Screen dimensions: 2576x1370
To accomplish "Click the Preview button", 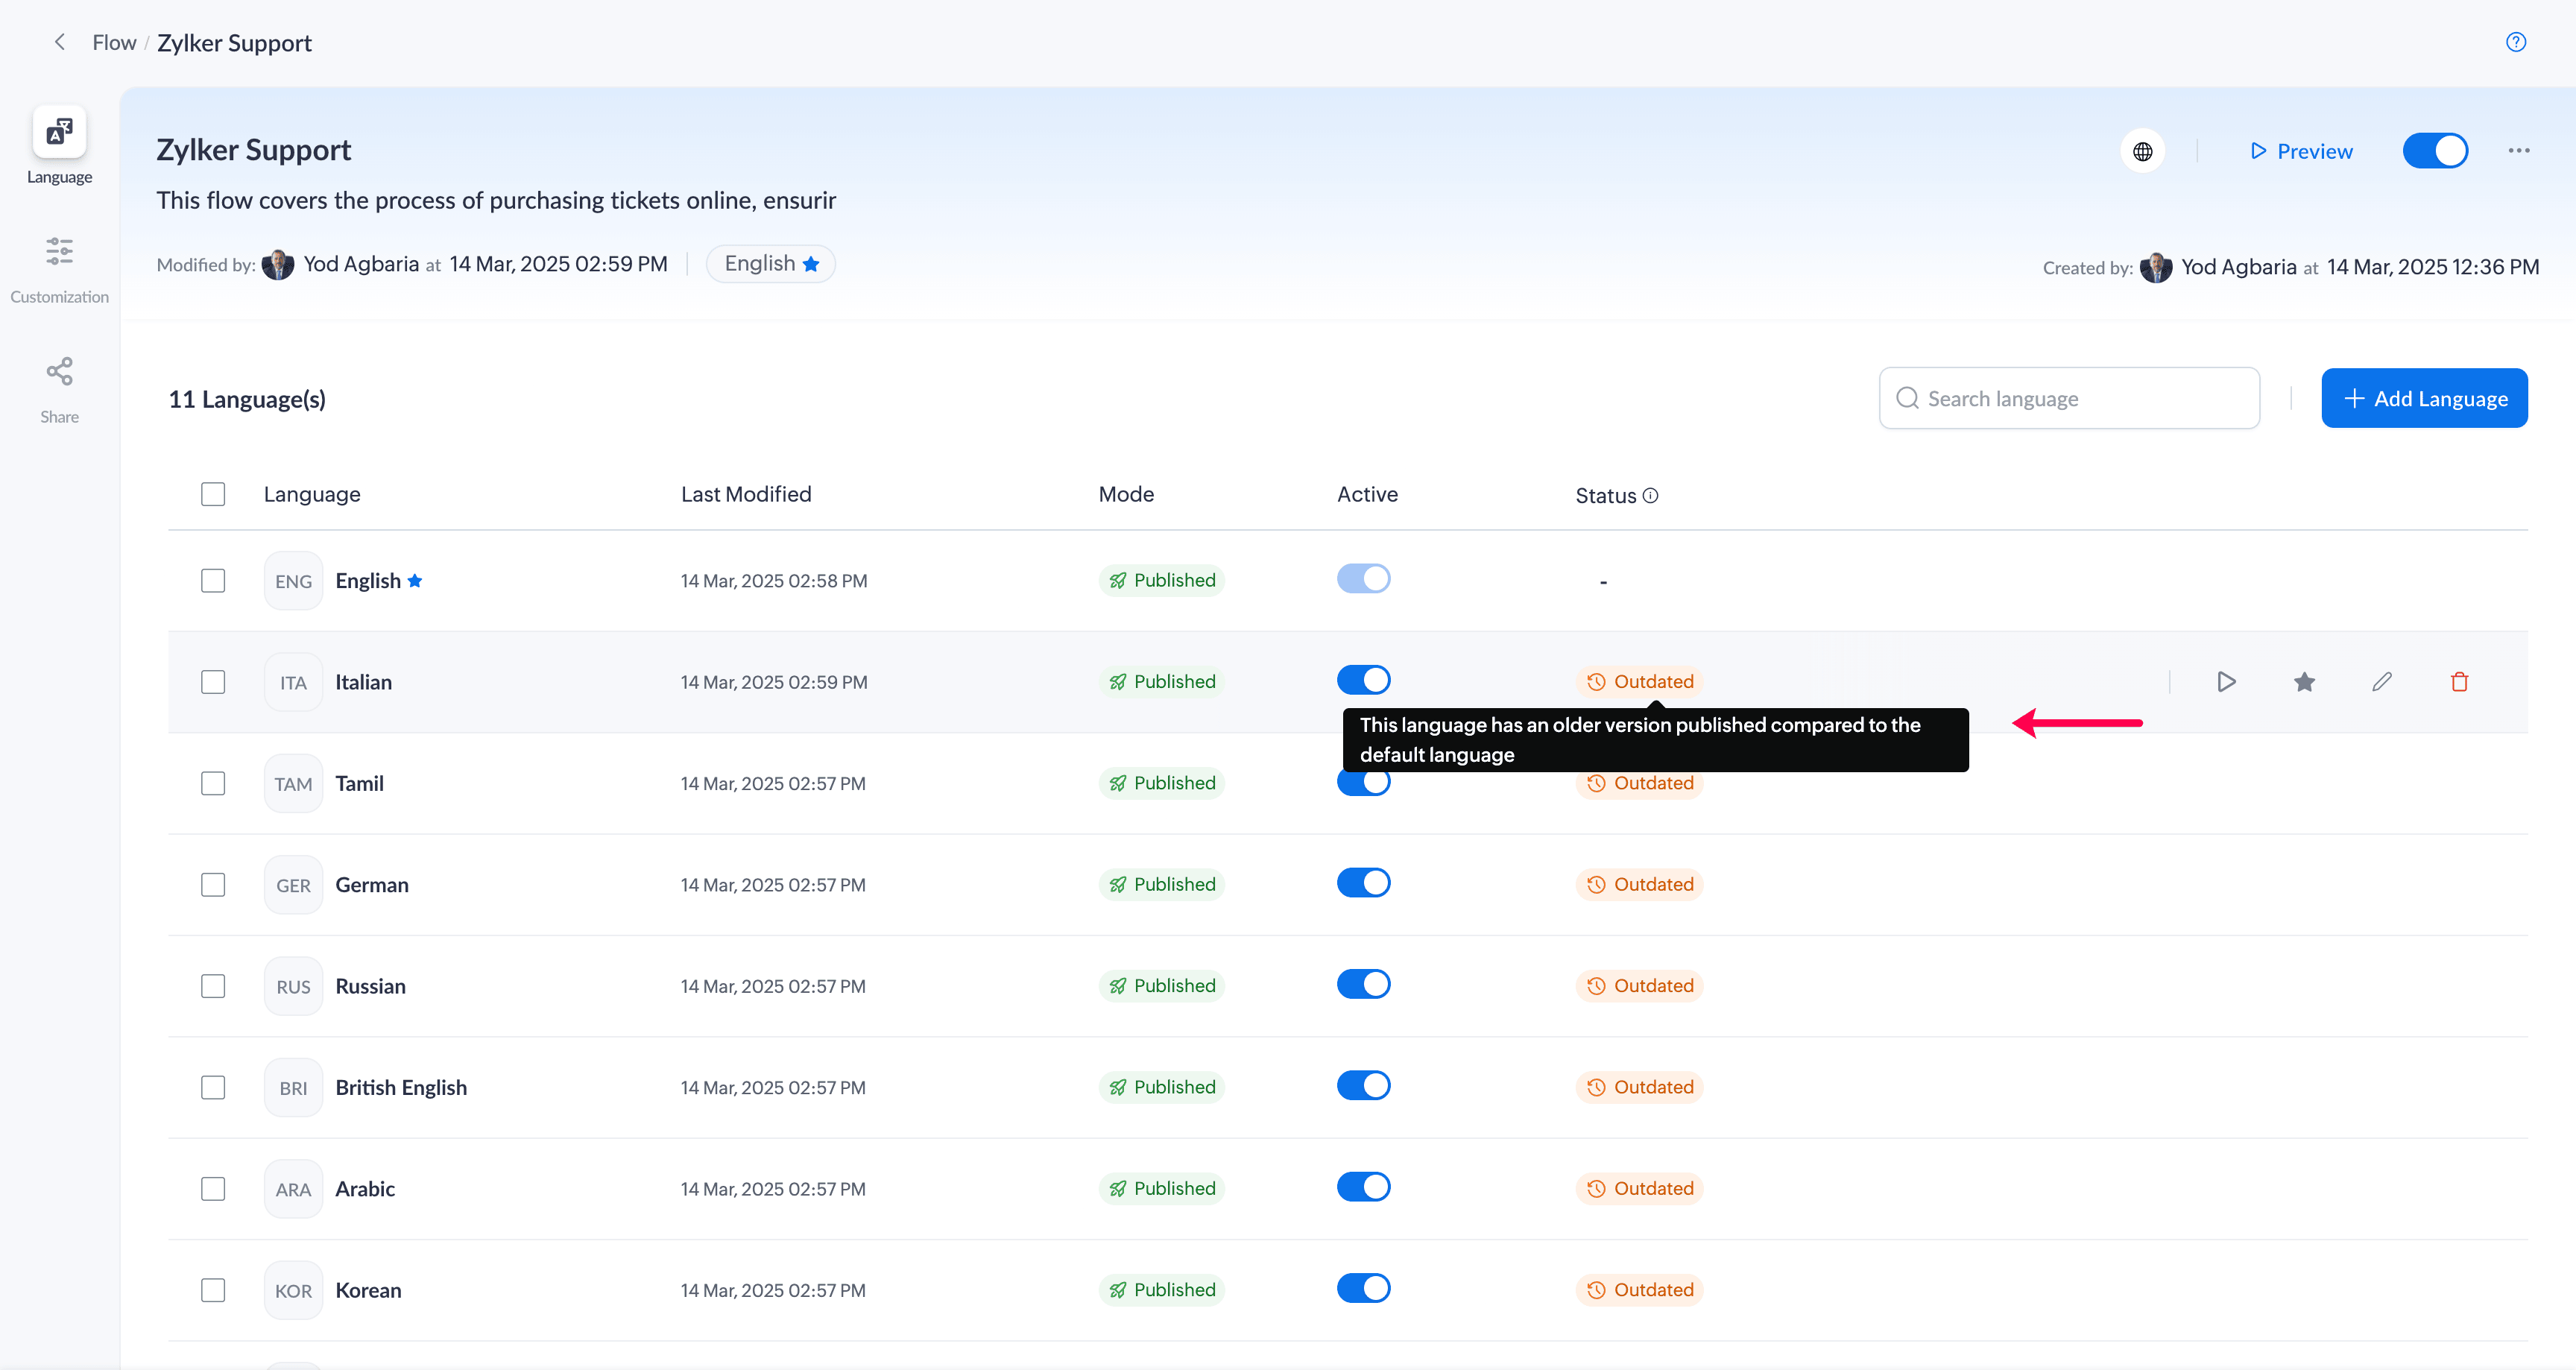I will point(2300,151).
